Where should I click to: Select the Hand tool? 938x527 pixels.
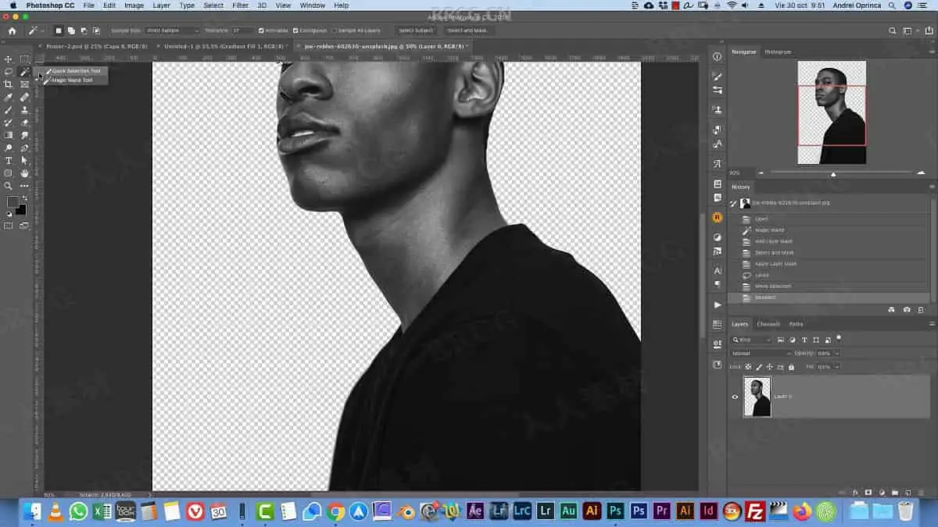coord(25,173)
